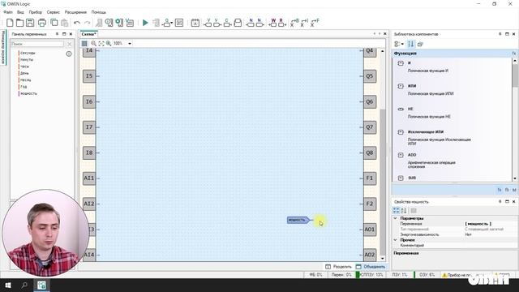Screen dimensions: 519x292
Task: Toggle alphabetical sort in properties panel
Action: pyautogui.click(x=404, y=211)
